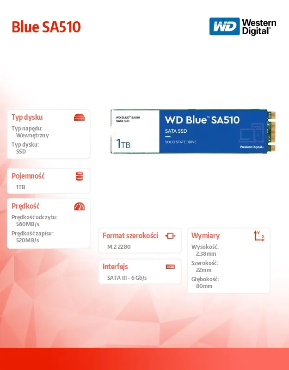This screenshot has height=370, width=289.
Task: Click the format width icon
Action: click(170, 236)
